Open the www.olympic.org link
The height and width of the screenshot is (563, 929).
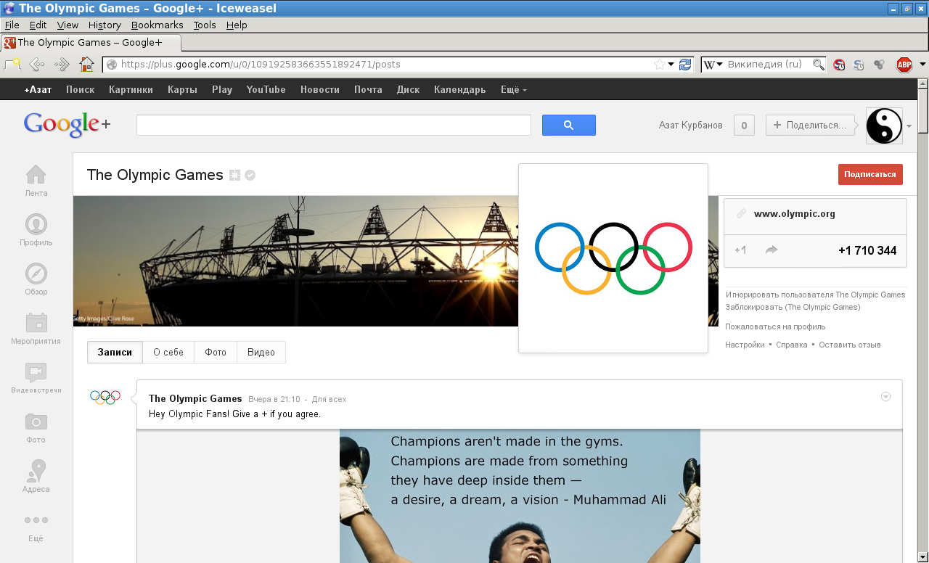click(795, 214)
